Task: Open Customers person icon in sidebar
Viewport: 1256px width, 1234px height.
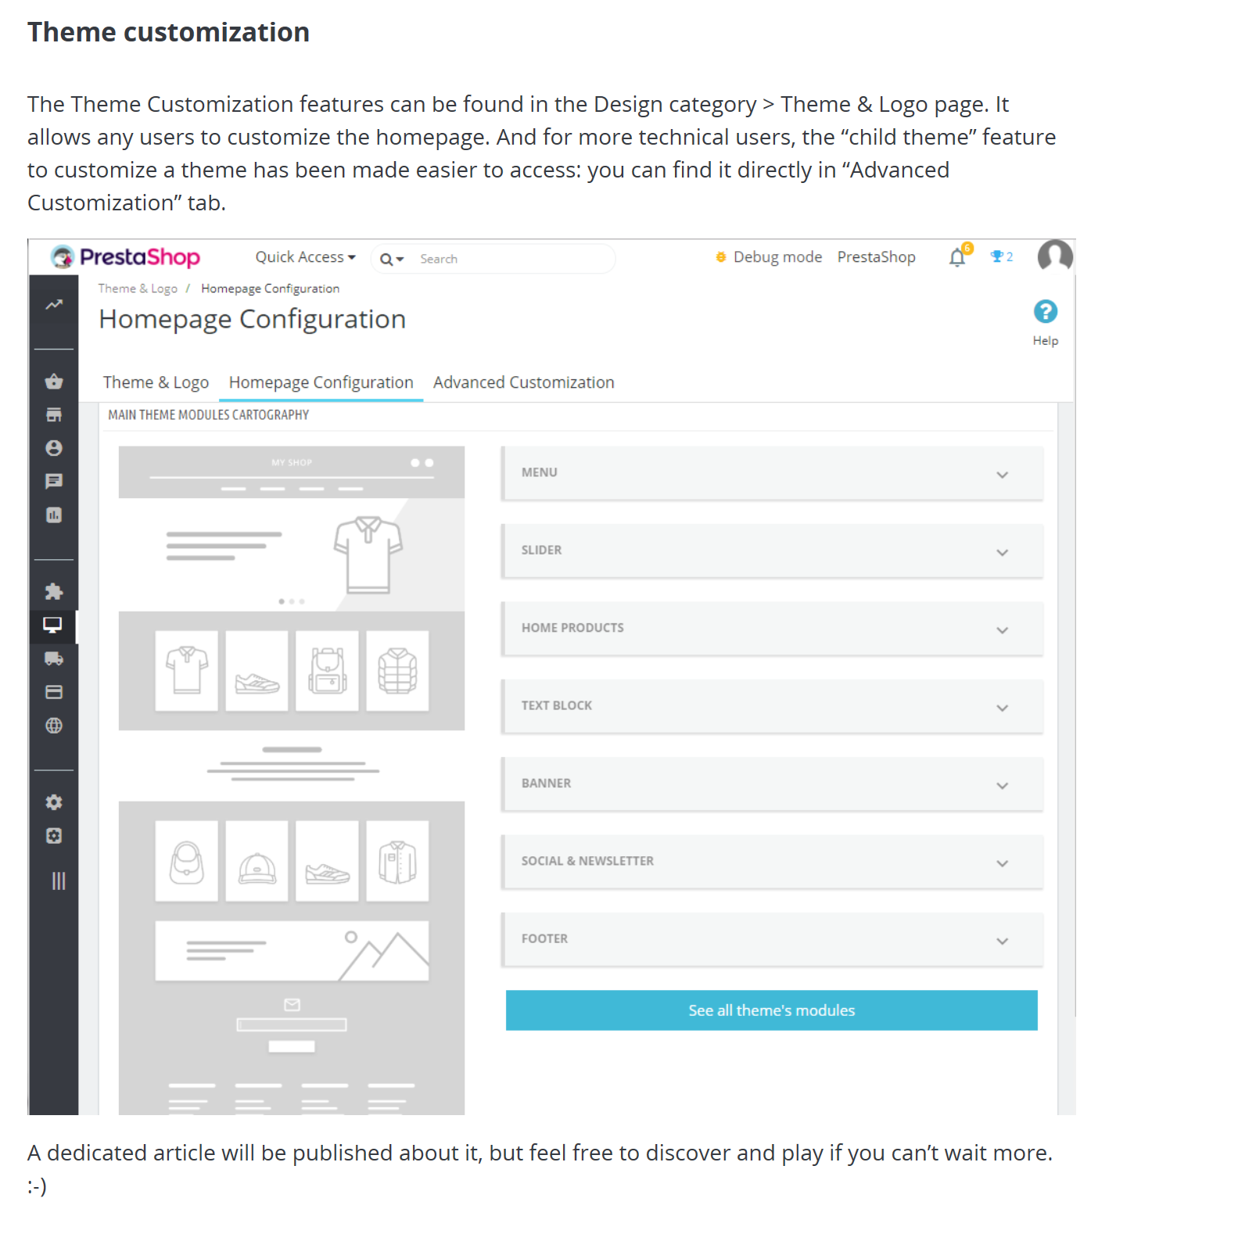Action: 54,448
